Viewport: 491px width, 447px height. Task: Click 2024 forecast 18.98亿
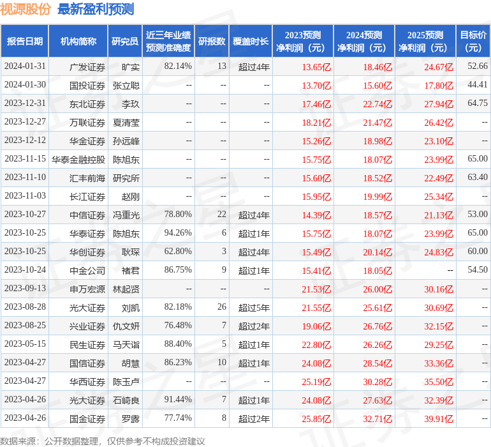[377, 141]
